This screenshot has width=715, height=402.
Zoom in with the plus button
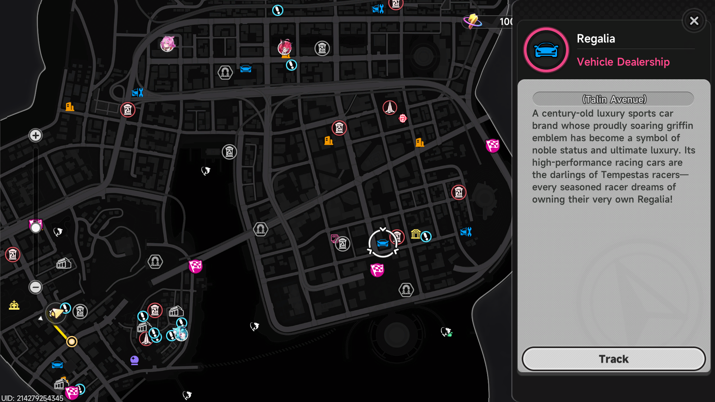(36, 135)
